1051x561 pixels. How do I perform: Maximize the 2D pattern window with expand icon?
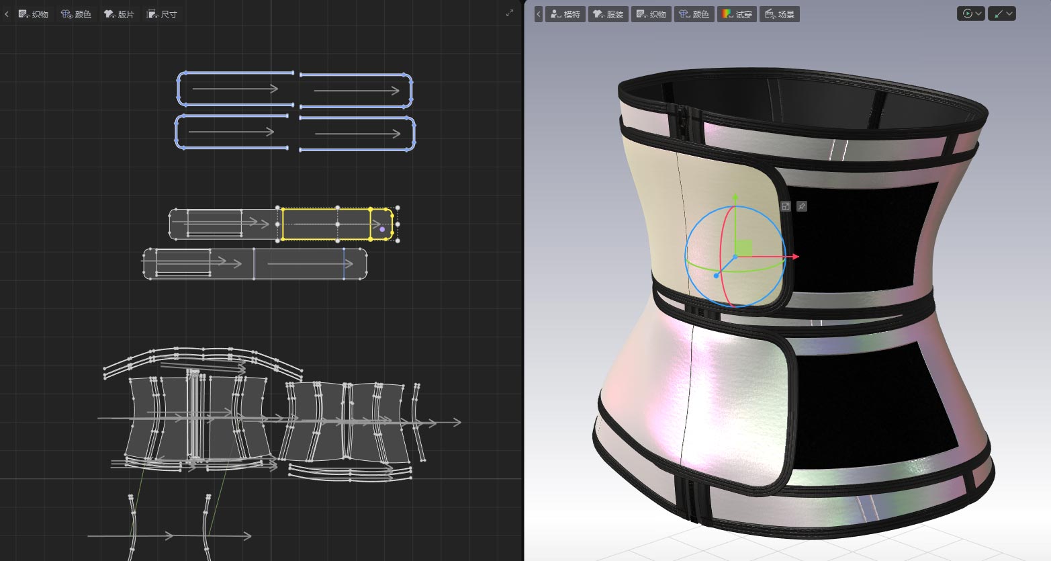pos(510,13)
